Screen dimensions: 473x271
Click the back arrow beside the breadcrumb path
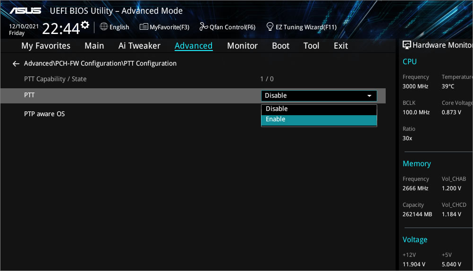click(x=16, y=64)
